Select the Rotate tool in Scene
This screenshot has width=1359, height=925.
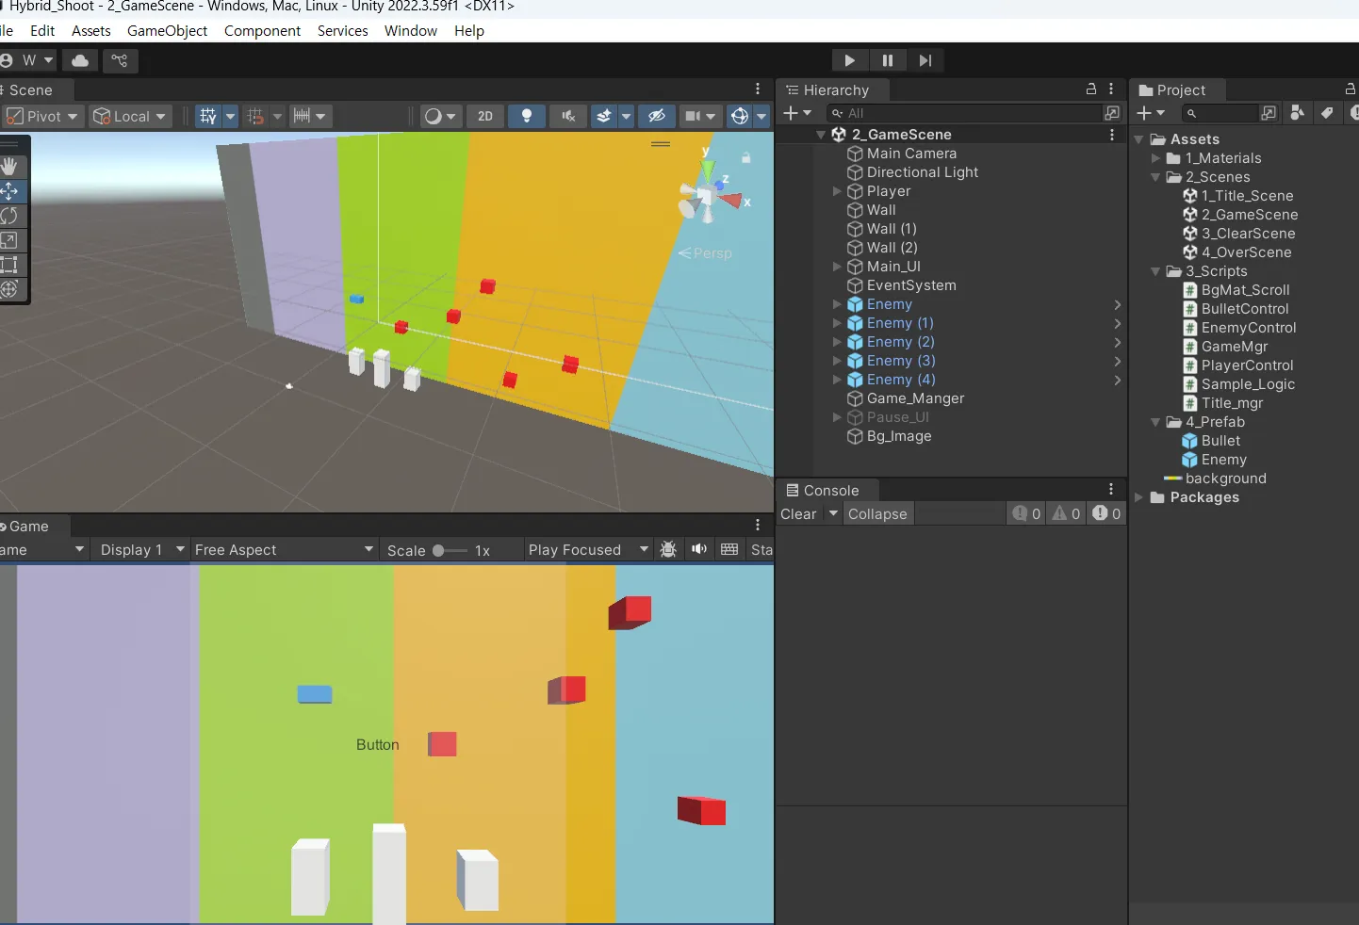[x=9, y=216]
